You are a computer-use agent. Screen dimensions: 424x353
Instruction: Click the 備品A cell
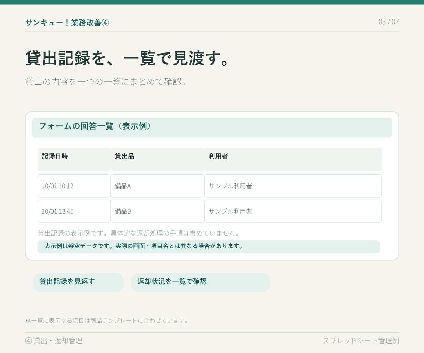[157, 186]
